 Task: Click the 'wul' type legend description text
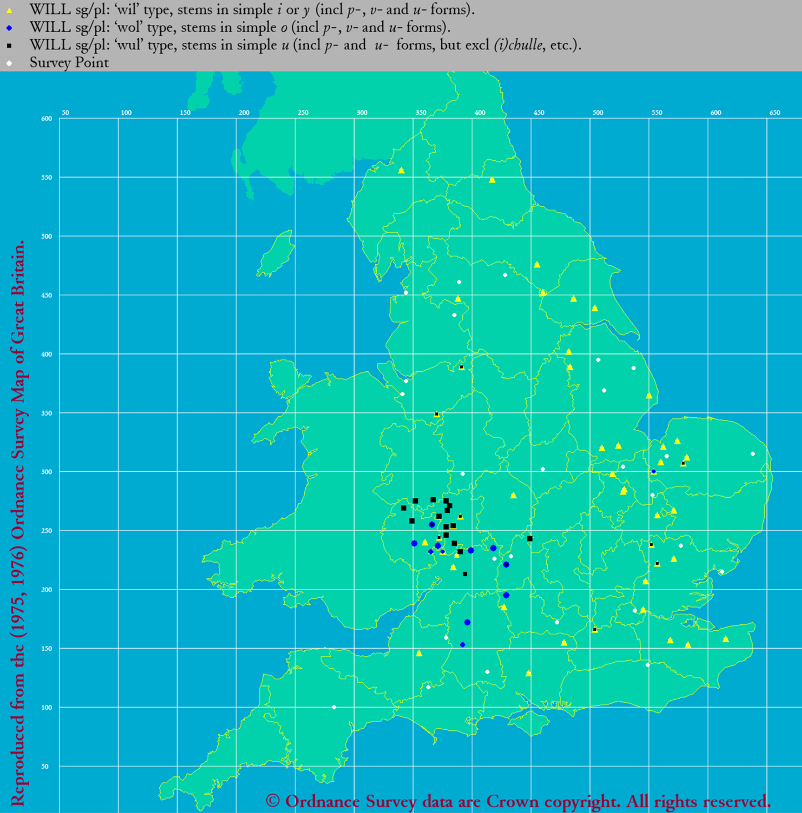point(305,46)
